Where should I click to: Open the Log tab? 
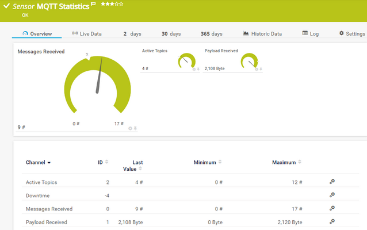[x=311, y=34]
